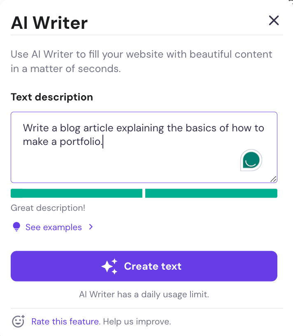Image resolution: width=293 pixels, height=336 pixels.
Task: Open the See examples link
Action: [53, 227]
